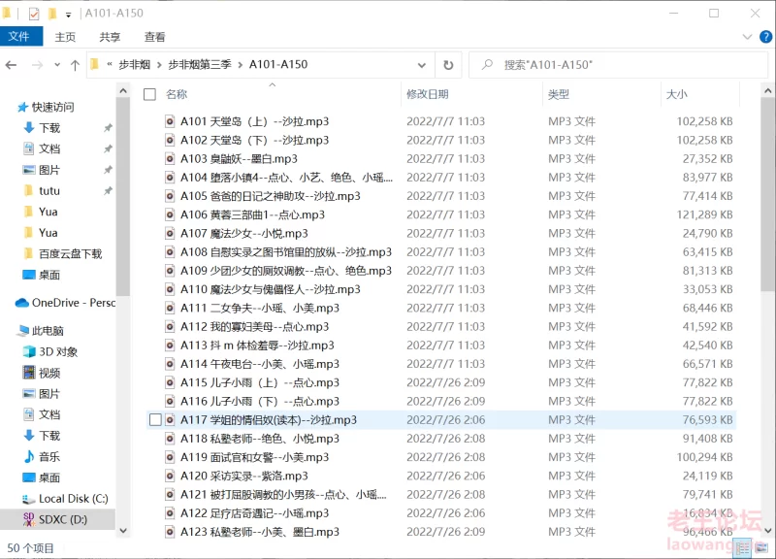The height and width of the screenshot is (559, 776).
Task: Open the 查看 ribbon tab
Action: (154, 37)
